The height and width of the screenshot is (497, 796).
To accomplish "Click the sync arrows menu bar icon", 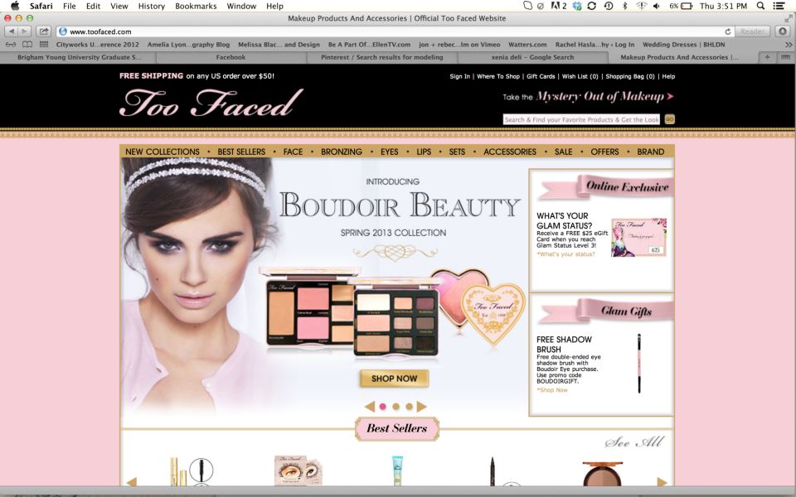I will (592, 6).
